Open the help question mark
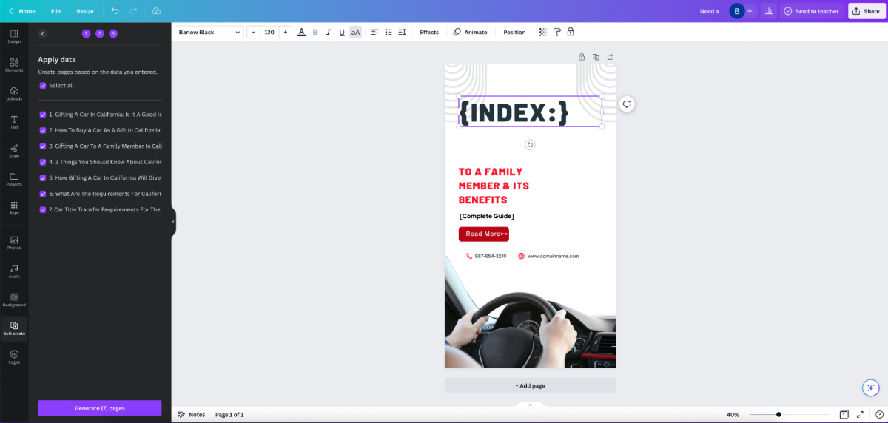 tap(878, 415)
